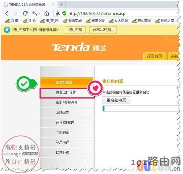The width and height of the screenshot is (183, 174).
Task: Click the 此网站不记住 button
Action: [x=103, y=30]
